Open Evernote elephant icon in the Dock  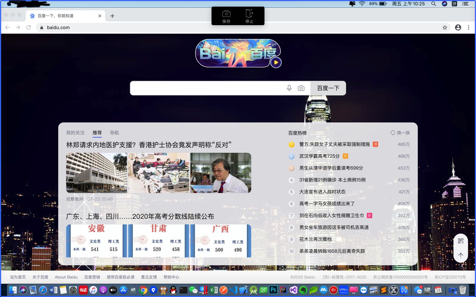[x=303, y=290]
